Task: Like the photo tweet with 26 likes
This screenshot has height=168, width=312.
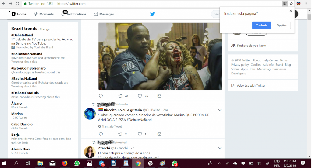Action: point(140,96)
